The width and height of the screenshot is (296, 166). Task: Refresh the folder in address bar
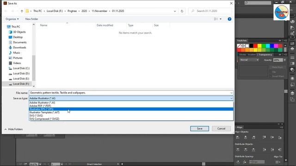click(182, 11)
